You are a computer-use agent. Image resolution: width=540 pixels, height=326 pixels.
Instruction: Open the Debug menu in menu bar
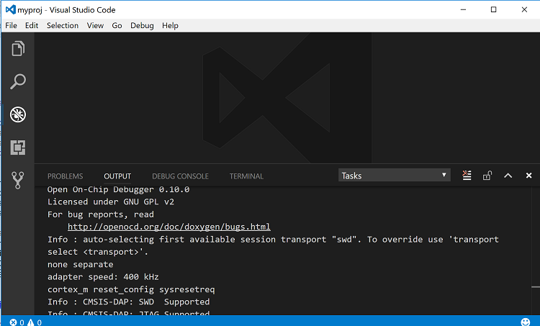click(142, 25)
